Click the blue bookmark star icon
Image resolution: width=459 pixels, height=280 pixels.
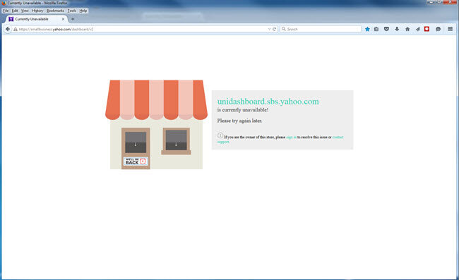click(x=367, y=29)
